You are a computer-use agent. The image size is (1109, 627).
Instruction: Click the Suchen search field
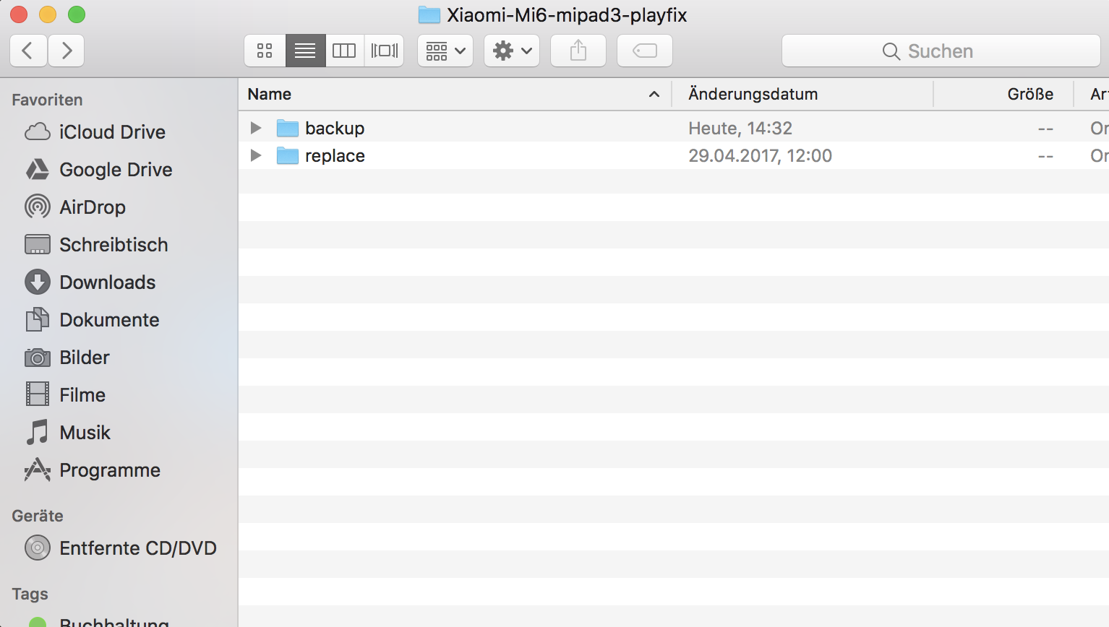click(941, 51)
